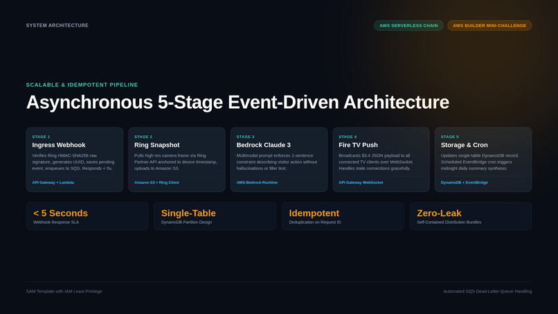The image size is (558, 314).
Task: Click Deduplication on Request ID caption
Action: pos(315,223)
